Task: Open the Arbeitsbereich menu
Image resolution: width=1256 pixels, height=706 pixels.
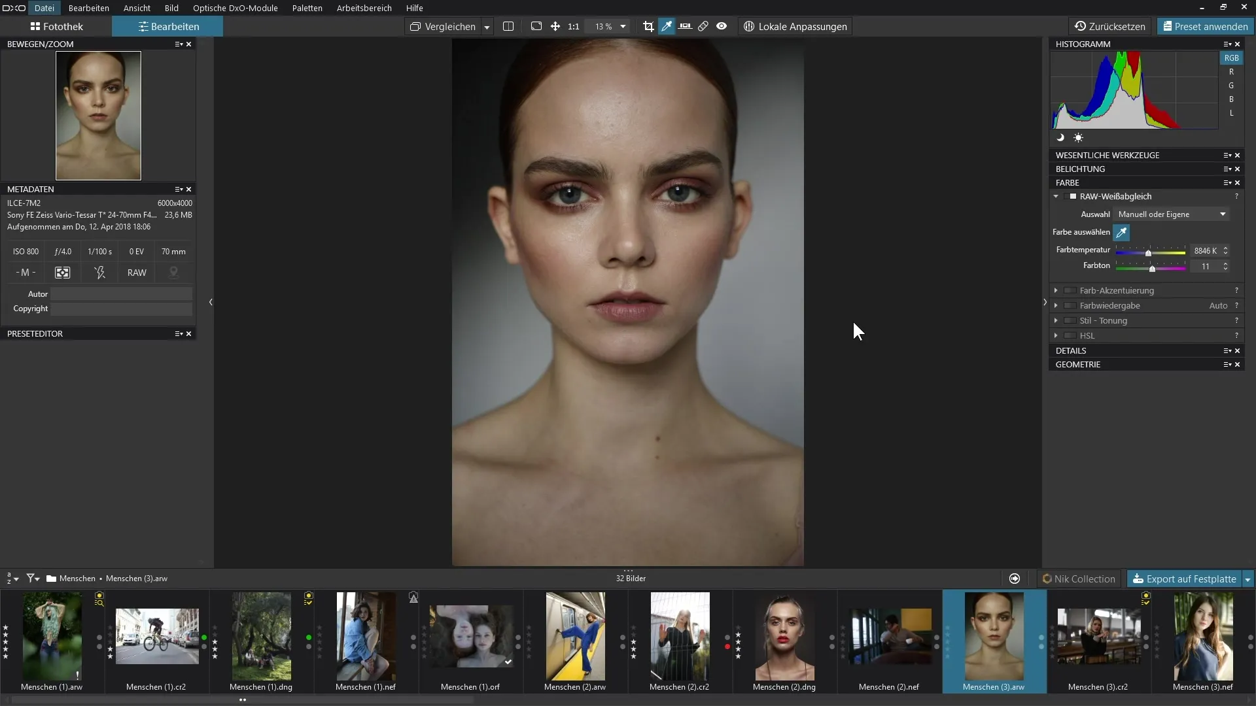Action: pyautogui.click(x=364, y=8)
